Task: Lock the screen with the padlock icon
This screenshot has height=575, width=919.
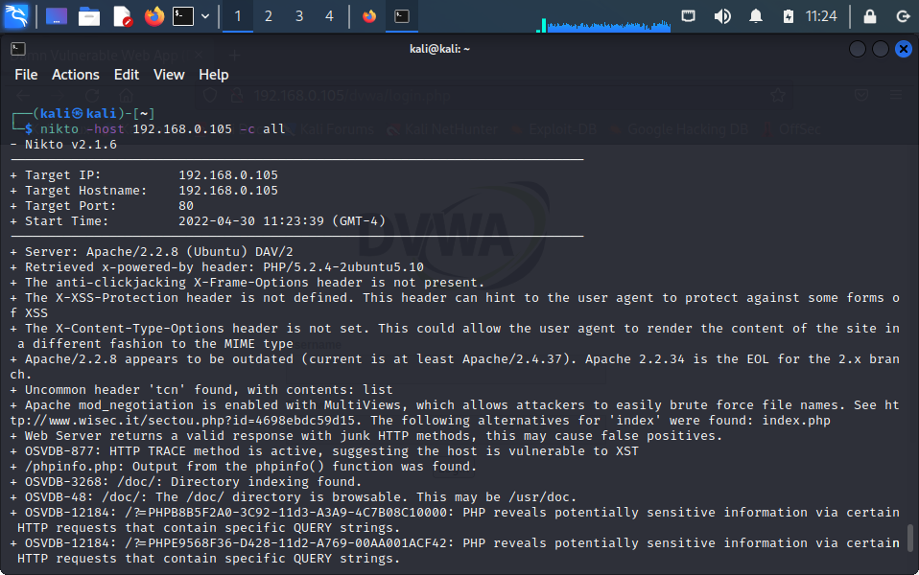Action: [x=870, y=16]
